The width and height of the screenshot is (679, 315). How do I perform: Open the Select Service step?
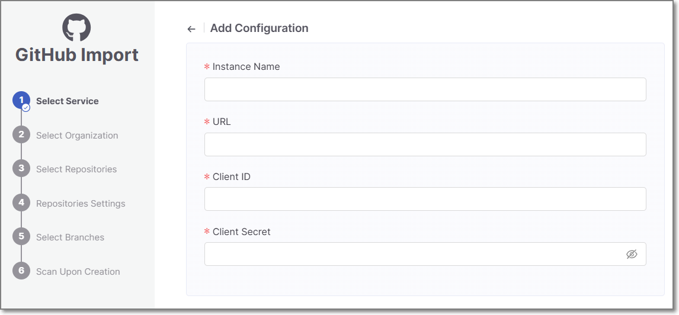tap(68, 101)
